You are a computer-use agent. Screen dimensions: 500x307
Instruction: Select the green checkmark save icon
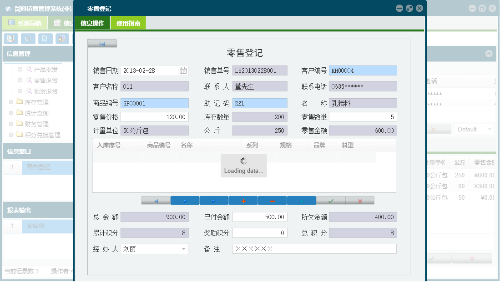(331, 200)
